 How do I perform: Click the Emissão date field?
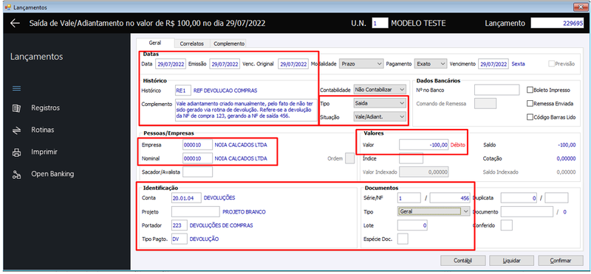(x=225, y=64)
